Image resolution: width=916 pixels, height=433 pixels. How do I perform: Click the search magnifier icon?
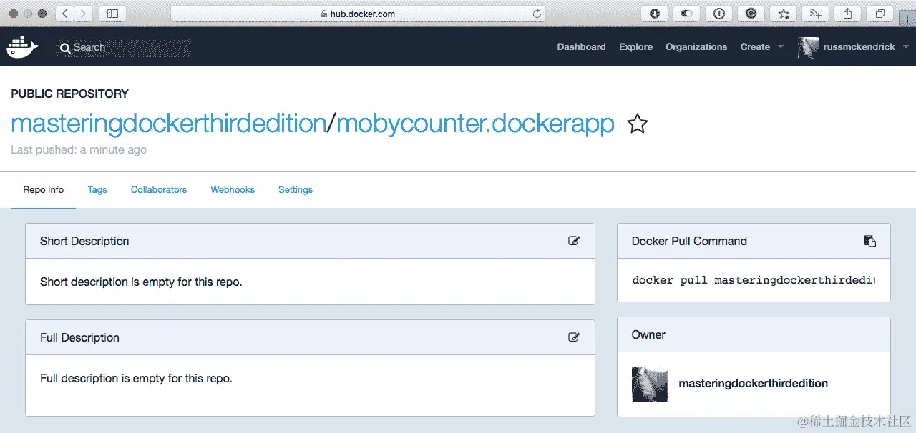[x=65, y=47]
